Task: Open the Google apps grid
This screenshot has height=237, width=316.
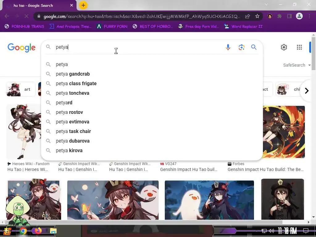Action: point(299,47)
